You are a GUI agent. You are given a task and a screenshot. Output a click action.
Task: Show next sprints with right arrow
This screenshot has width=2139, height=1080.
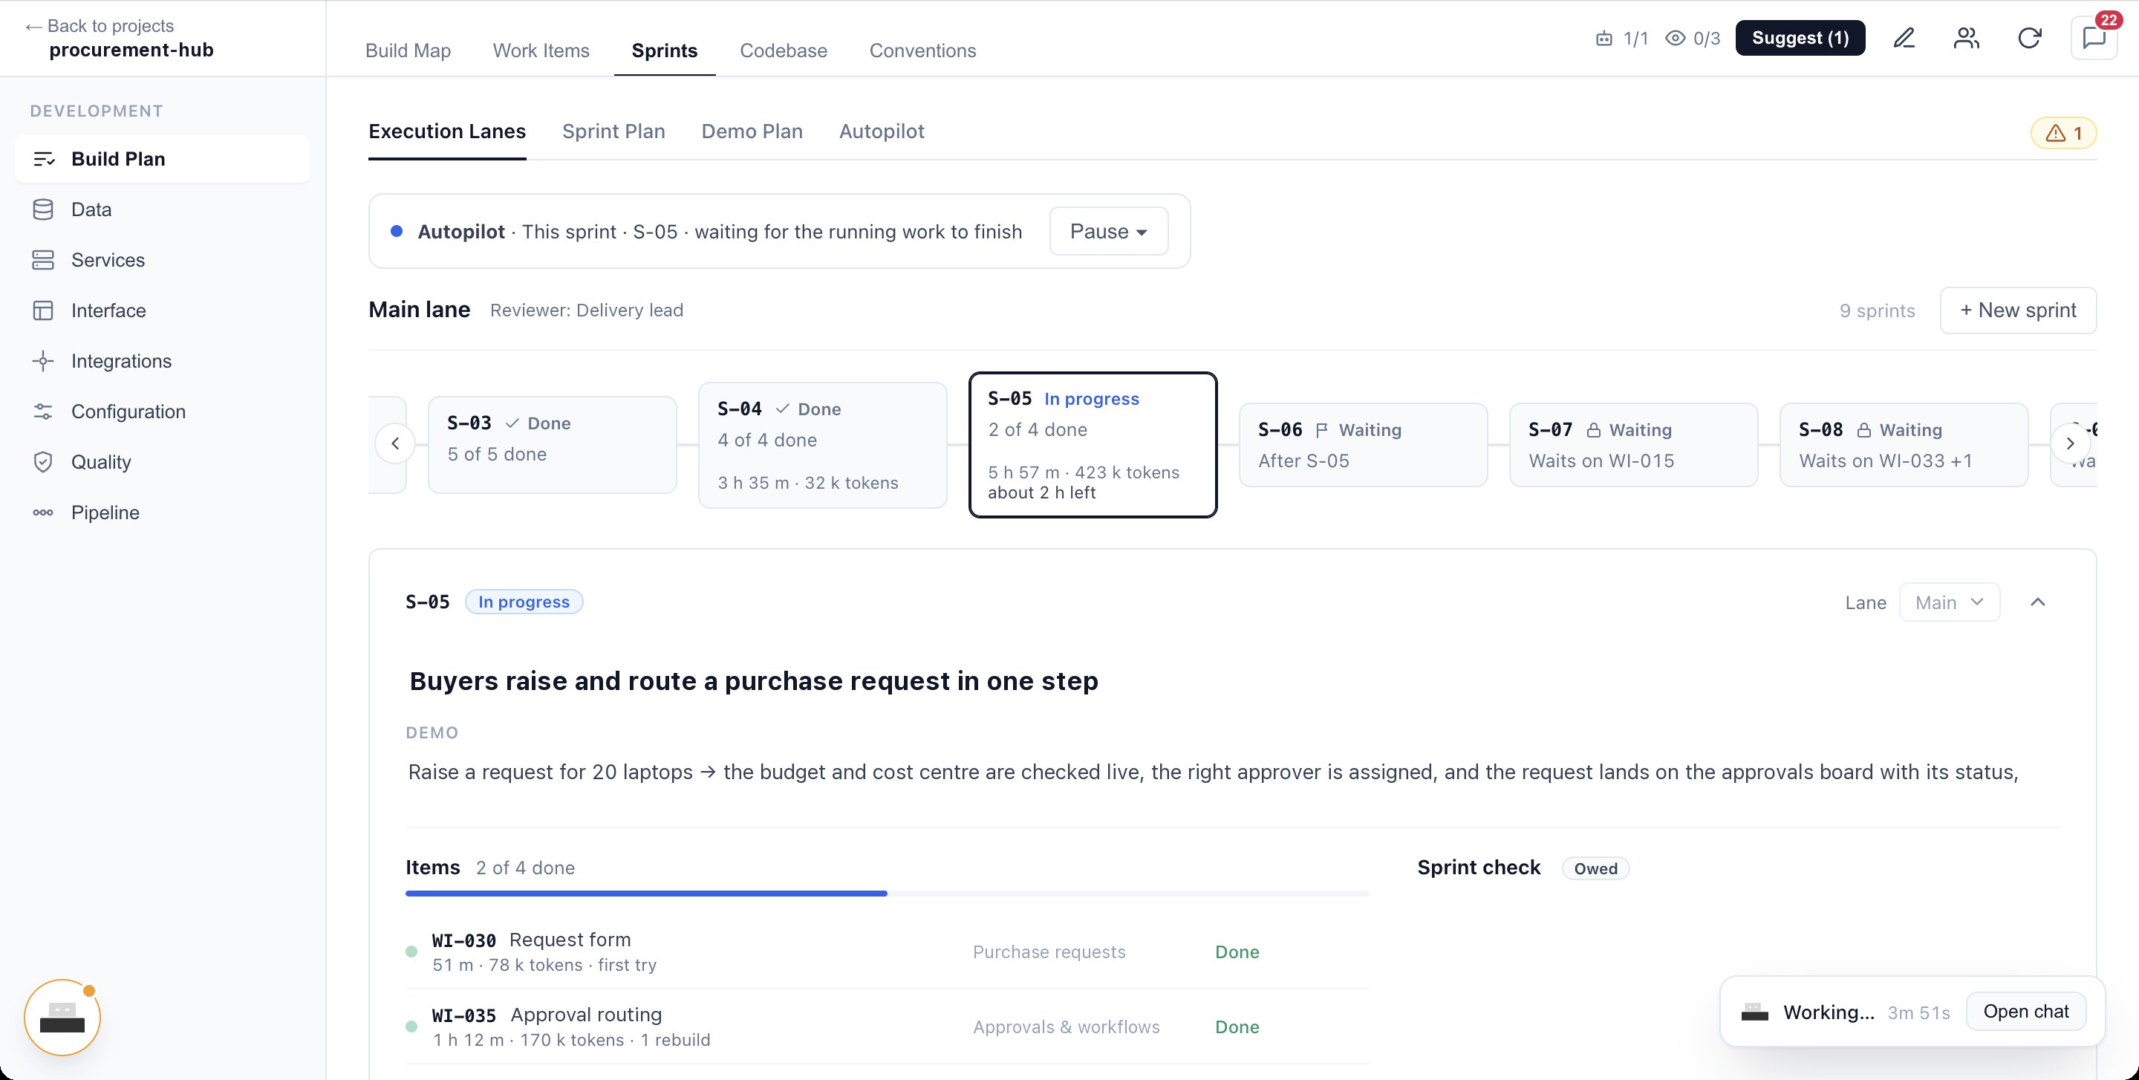click(x=2070, y=443)
